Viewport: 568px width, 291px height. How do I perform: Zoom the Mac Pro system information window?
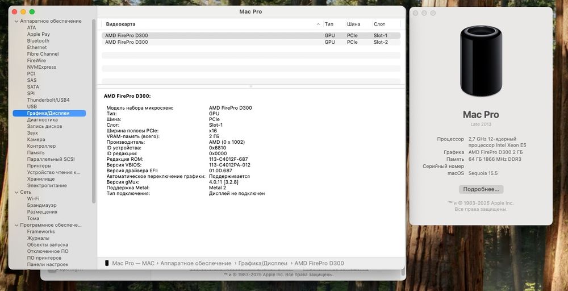(32, 12)
